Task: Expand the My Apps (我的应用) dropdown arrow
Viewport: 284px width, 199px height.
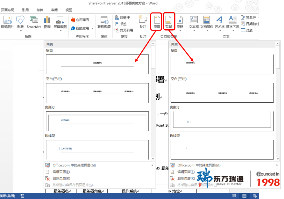Action: pyautogui.click(x=92, y=28)
